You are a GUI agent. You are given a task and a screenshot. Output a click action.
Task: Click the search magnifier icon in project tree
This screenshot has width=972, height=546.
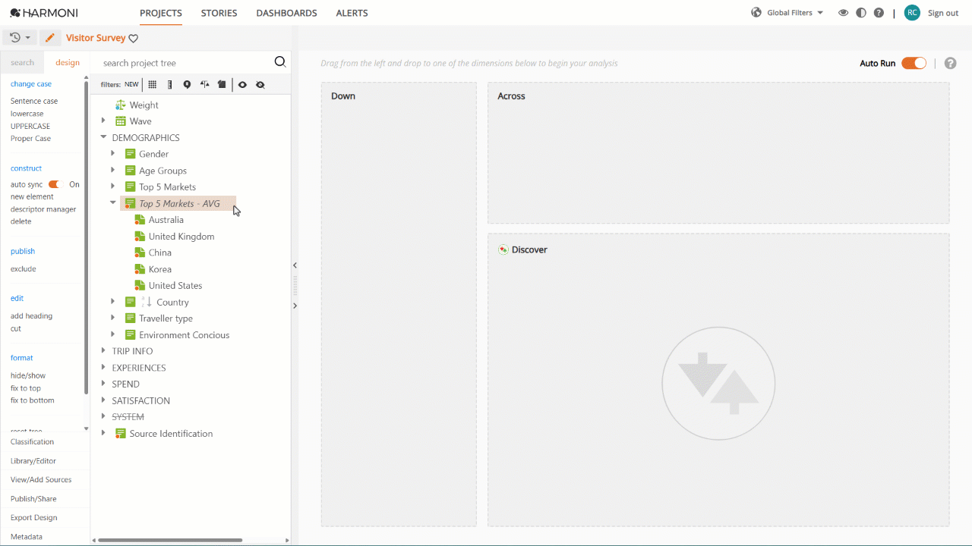pos(280,62)
